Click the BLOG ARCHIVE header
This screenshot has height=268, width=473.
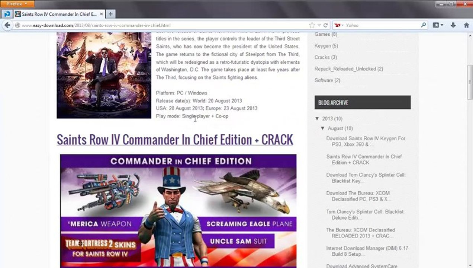pyautogui.click(x=363, y=102)
